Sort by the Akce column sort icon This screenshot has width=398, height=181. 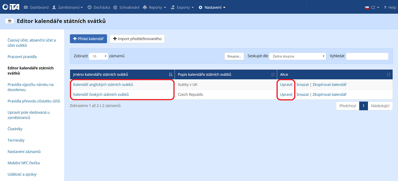(x=389, y=74)
